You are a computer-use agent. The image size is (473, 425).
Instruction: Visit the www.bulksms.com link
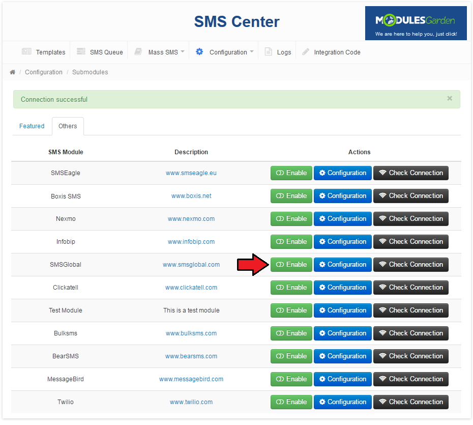191,334
